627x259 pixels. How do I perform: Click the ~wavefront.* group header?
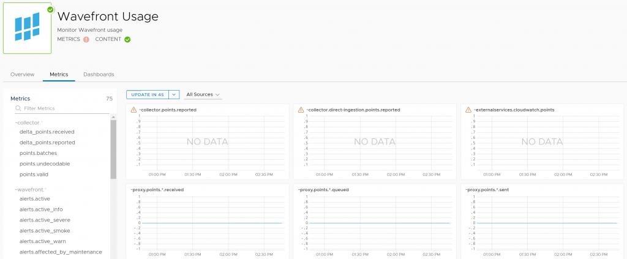coord(30,189)
